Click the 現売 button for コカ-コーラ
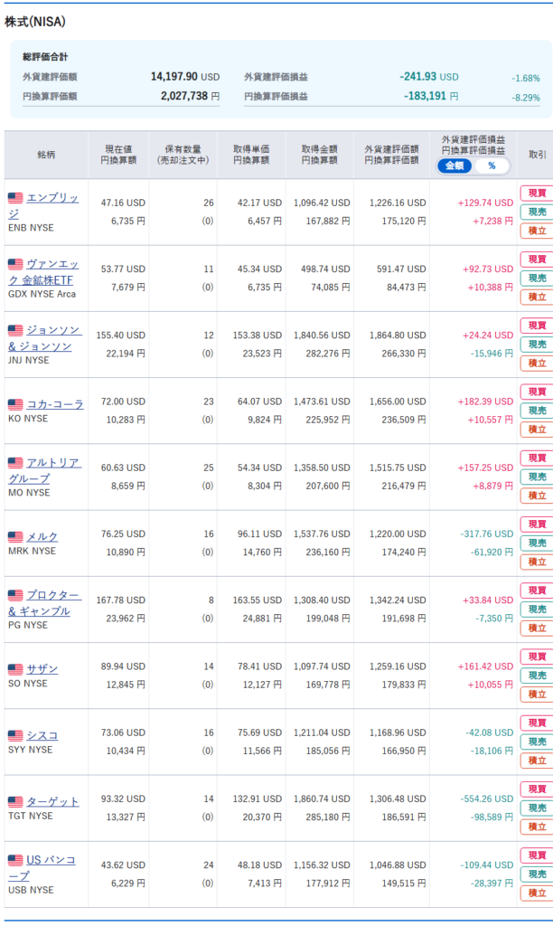The width and height of the screenshot is (553, 926). point(537,411)
